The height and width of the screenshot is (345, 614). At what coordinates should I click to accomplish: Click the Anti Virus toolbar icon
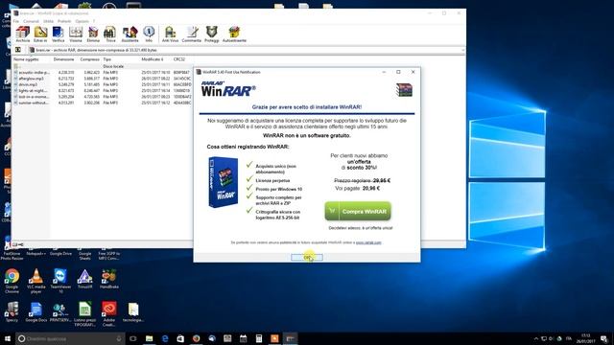(170, 34)
